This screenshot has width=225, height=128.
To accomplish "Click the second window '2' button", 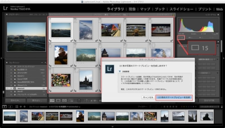I will click(x=10, y=107).
